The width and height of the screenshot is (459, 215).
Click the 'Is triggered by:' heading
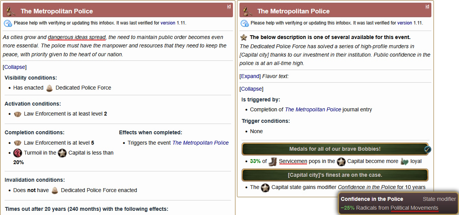261,100
